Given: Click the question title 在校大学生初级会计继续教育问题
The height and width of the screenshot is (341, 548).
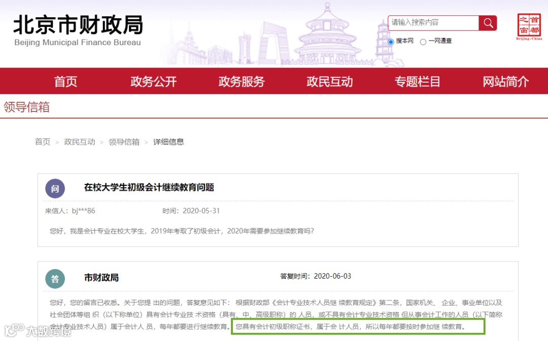Looking at the screenshot, I should [149, 187].
